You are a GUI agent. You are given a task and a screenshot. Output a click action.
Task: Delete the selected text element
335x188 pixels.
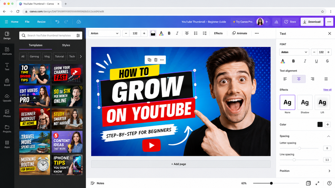[x=156, y=60]
